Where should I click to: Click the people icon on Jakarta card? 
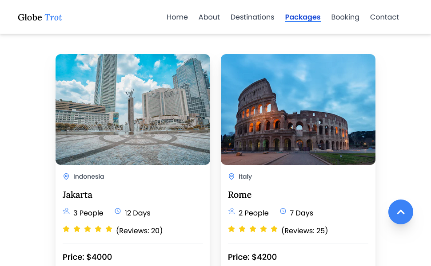[66, 211]
